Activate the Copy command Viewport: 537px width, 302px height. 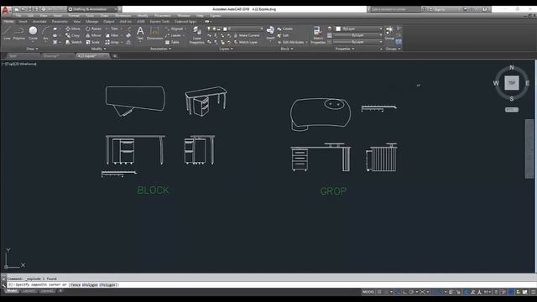click(x=73, y=35)
